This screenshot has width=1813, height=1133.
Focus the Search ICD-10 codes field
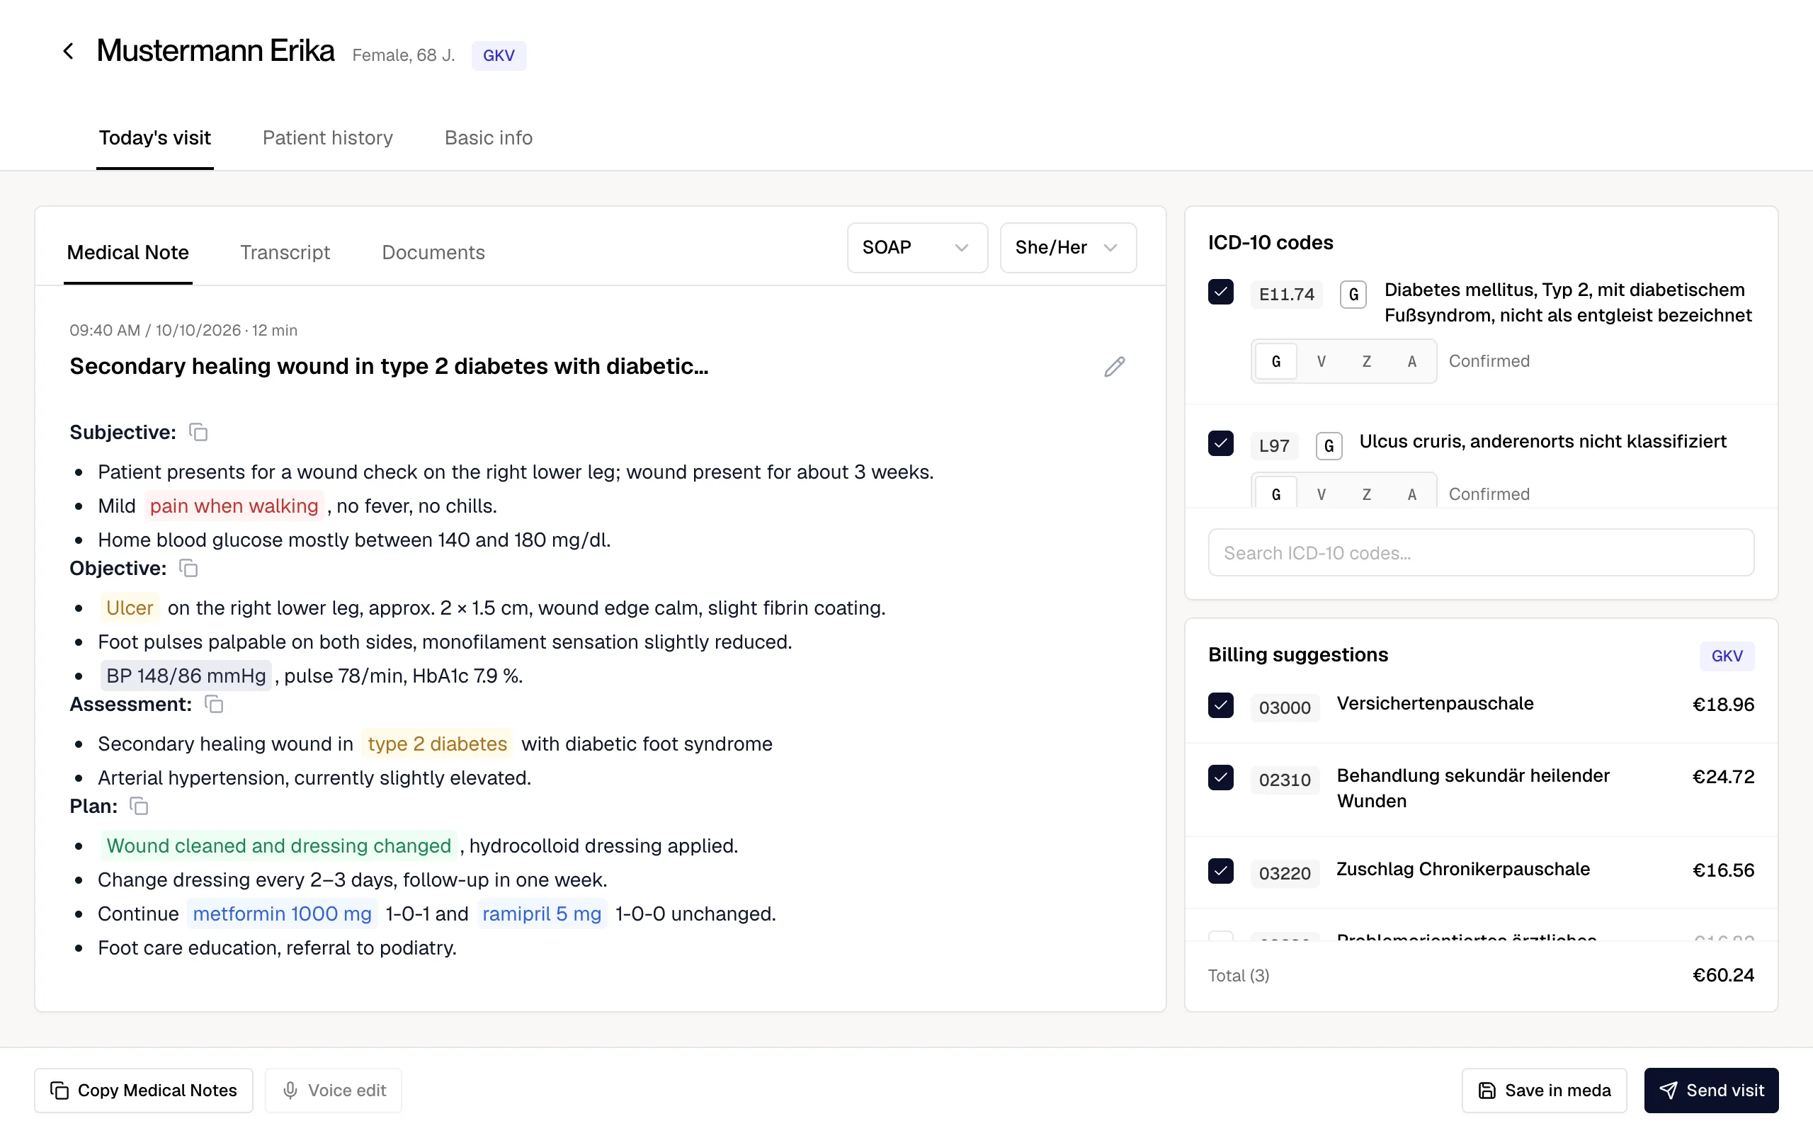[1480, 553]
